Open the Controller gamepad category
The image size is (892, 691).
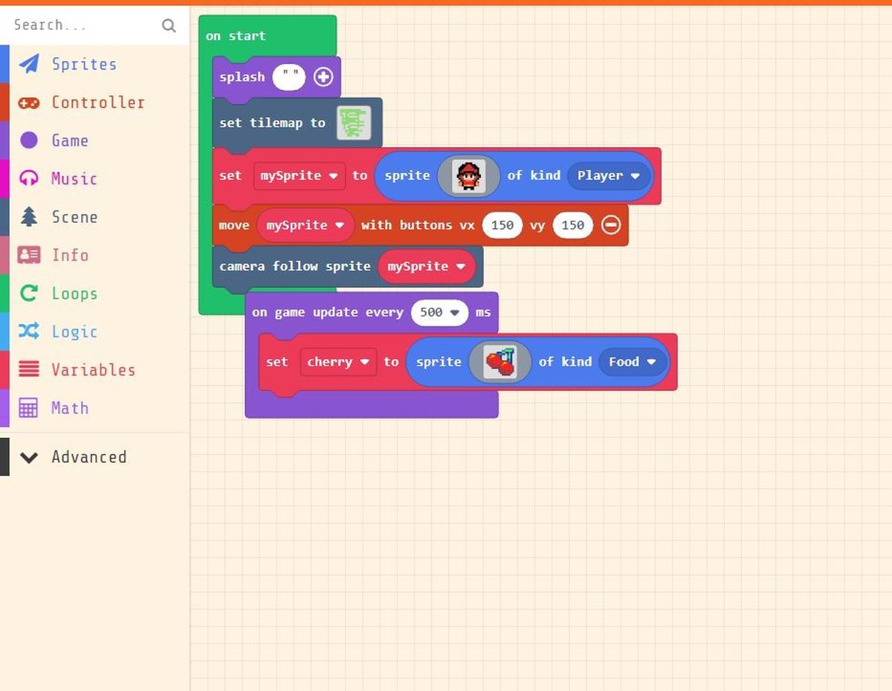click(x=29, y=103)
